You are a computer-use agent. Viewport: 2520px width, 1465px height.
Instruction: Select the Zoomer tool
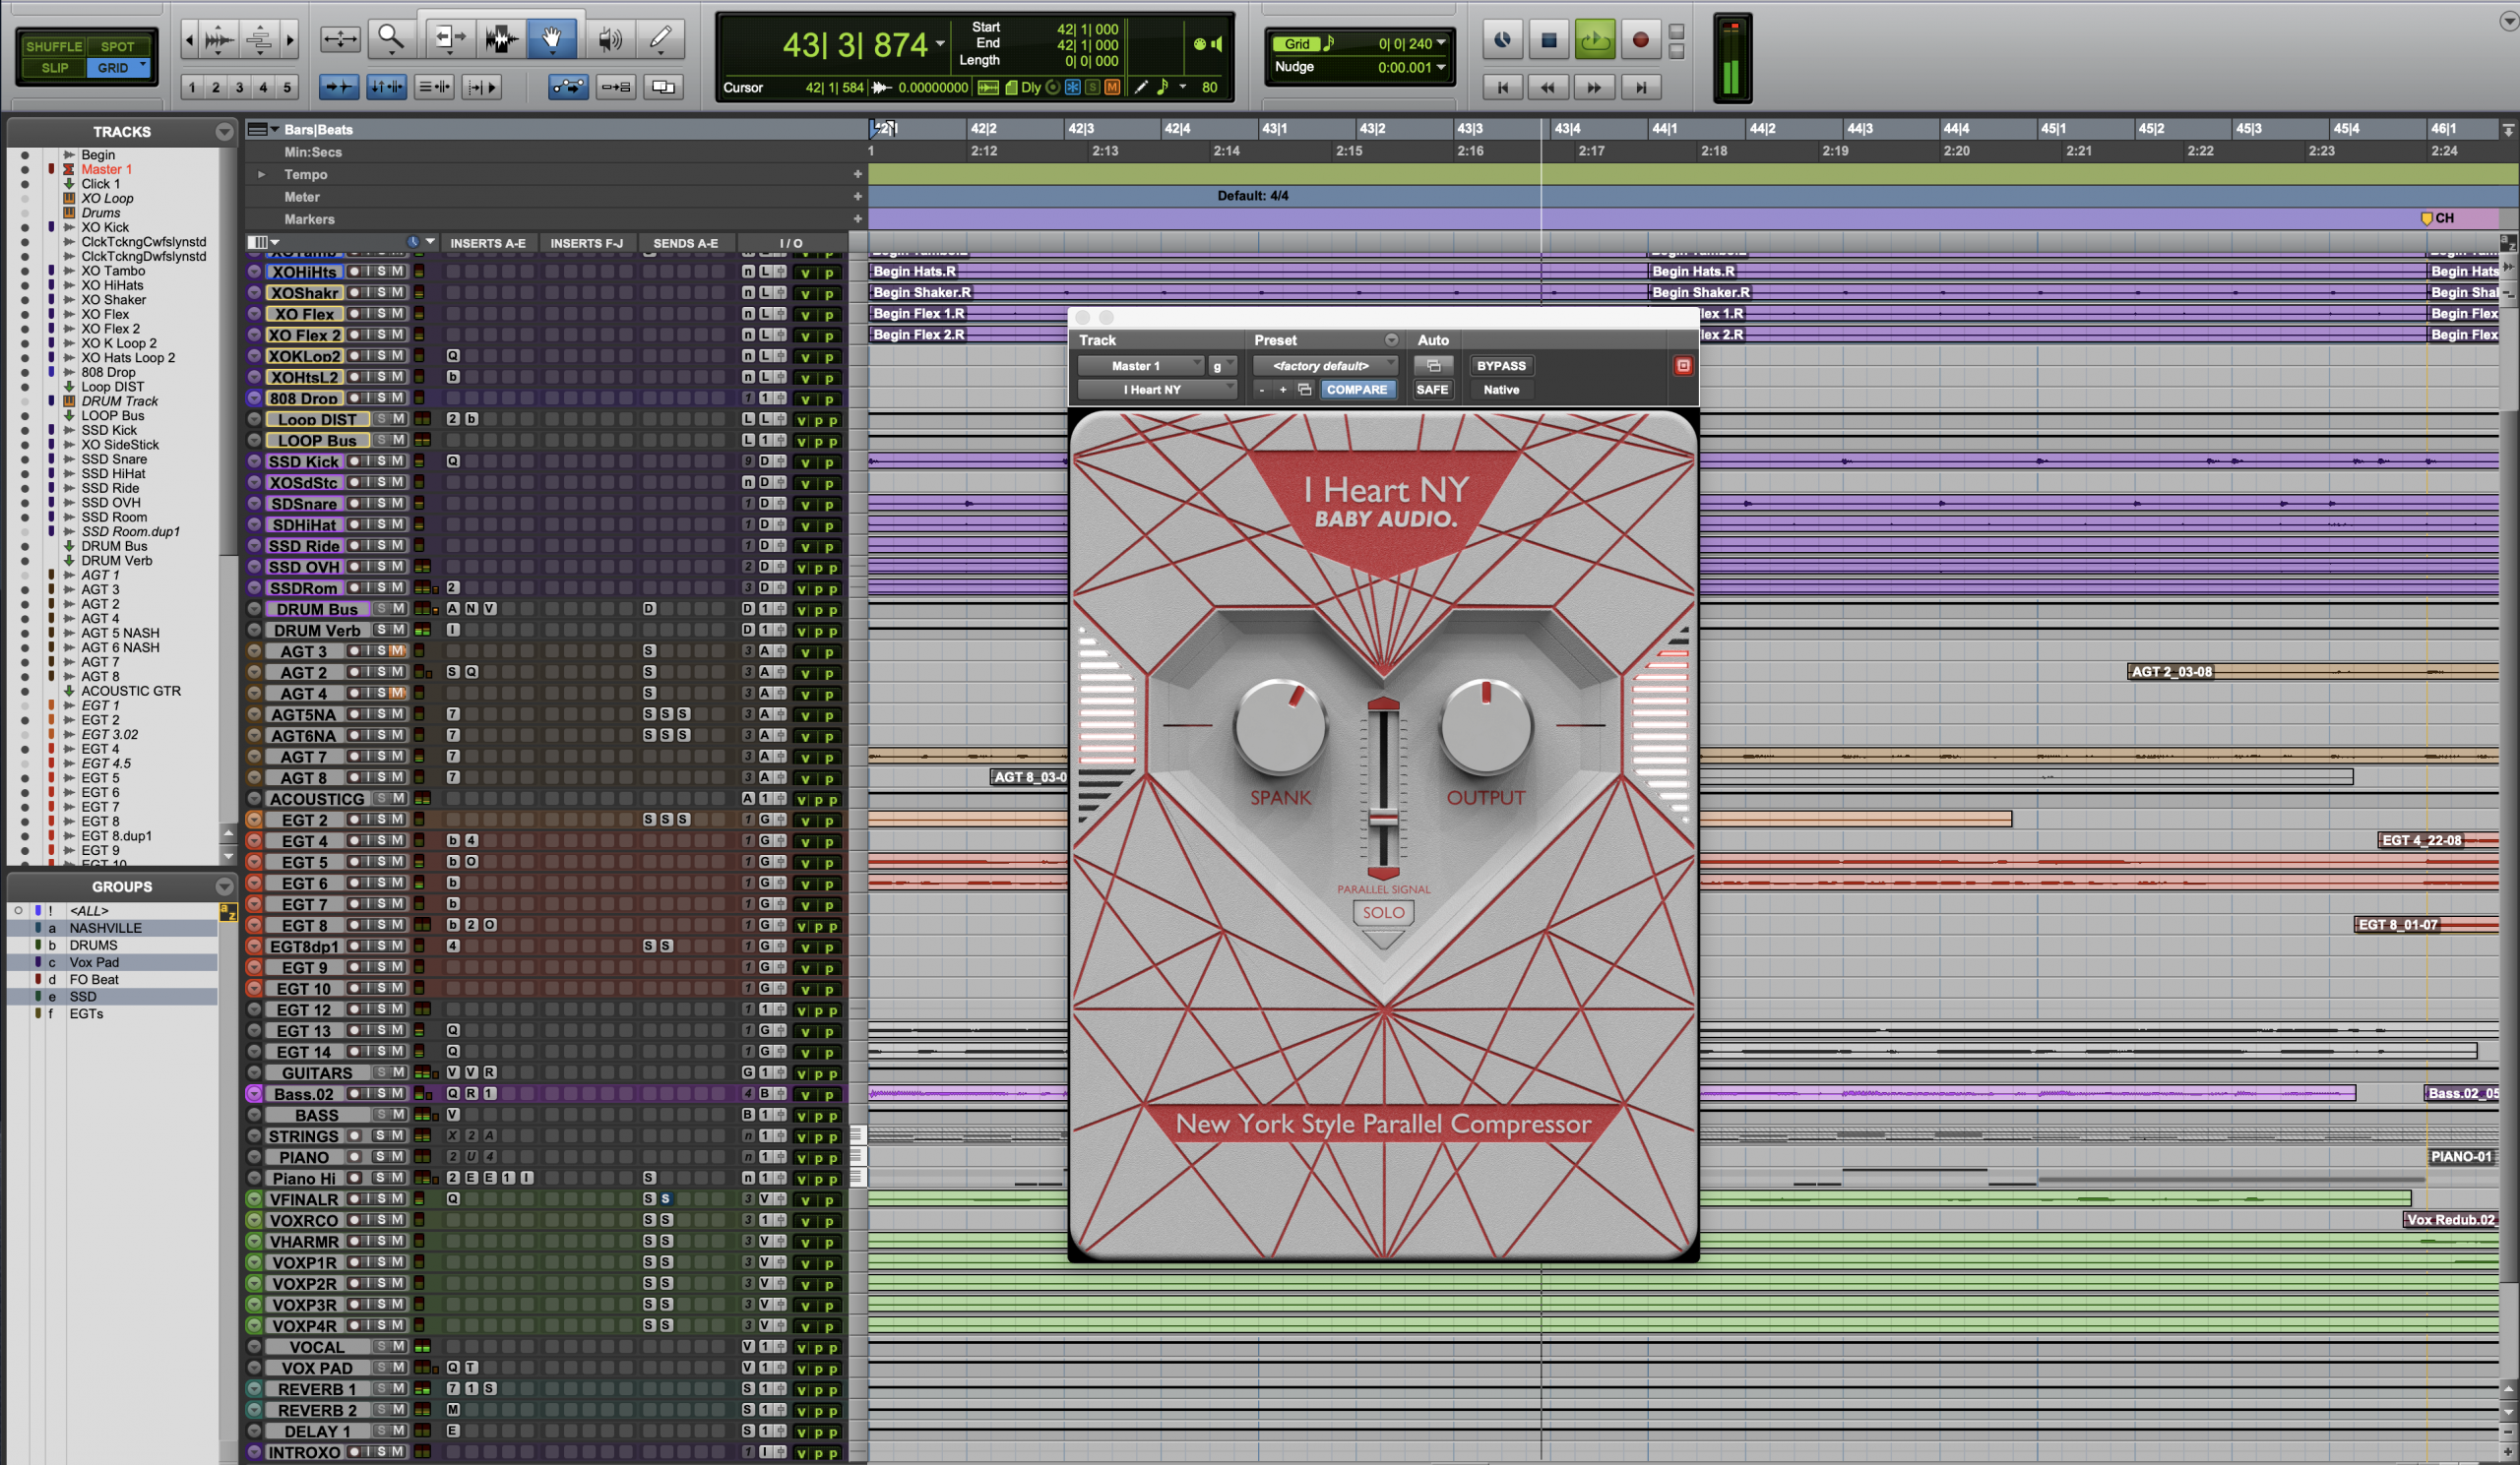tap(390, 40)
